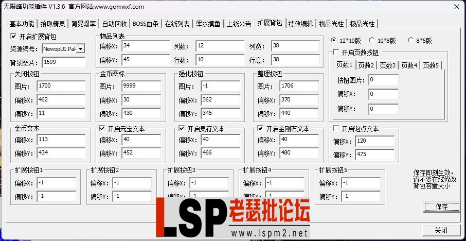Click the 关闭 button at bottom

[441, 230]
